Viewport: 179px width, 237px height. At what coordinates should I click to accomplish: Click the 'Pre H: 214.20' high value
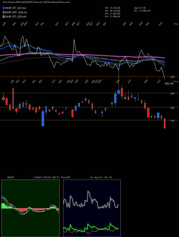coord(112,11)
